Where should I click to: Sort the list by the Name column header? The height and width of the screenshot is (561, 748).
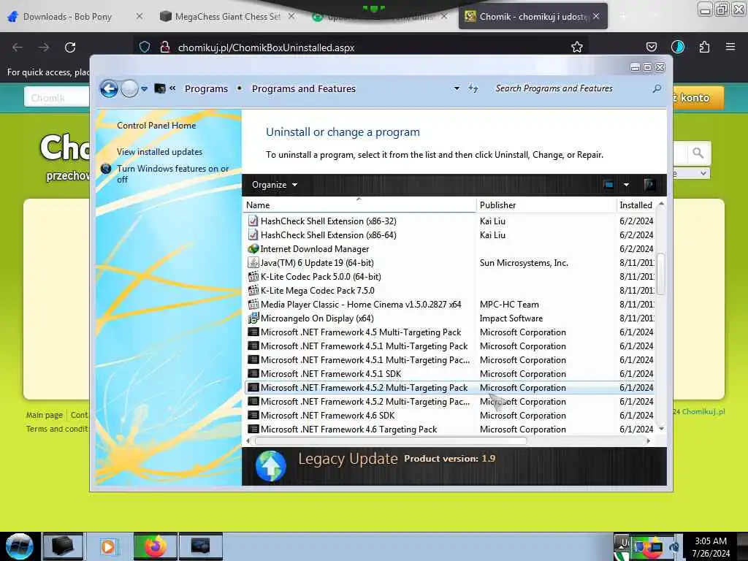[x=359, y=205]
